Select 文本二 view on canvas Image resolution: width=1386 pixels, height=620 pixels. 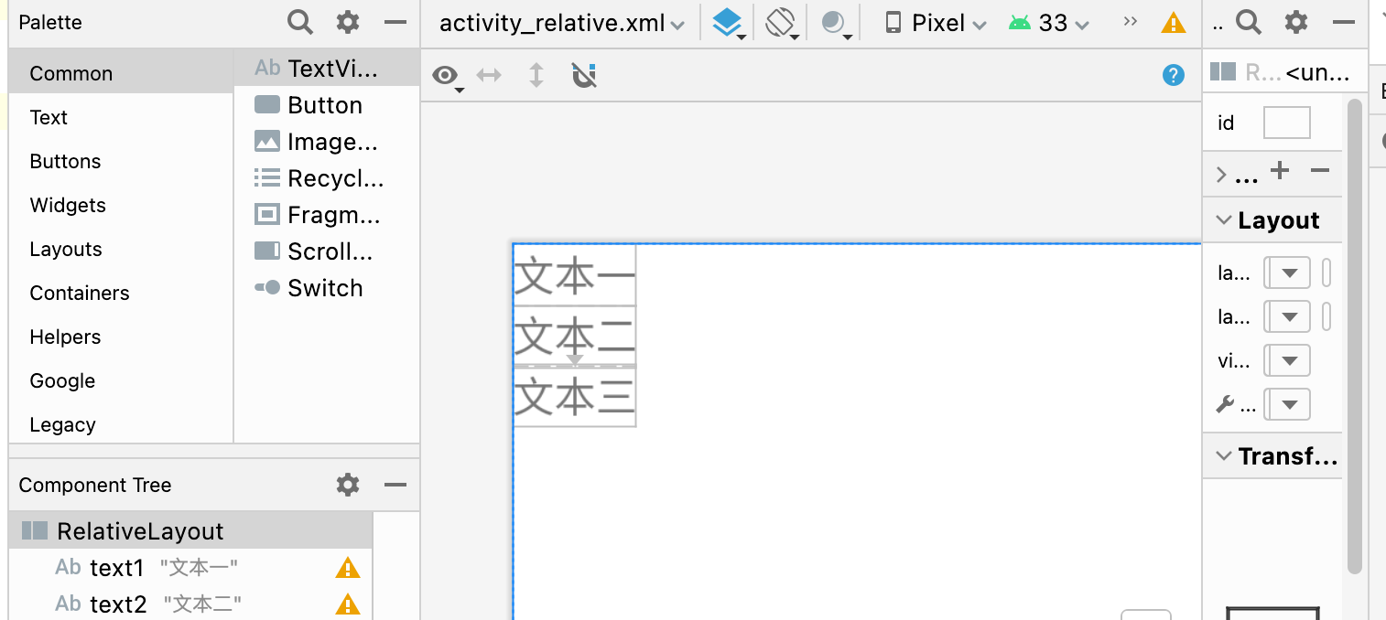(574, 336)
